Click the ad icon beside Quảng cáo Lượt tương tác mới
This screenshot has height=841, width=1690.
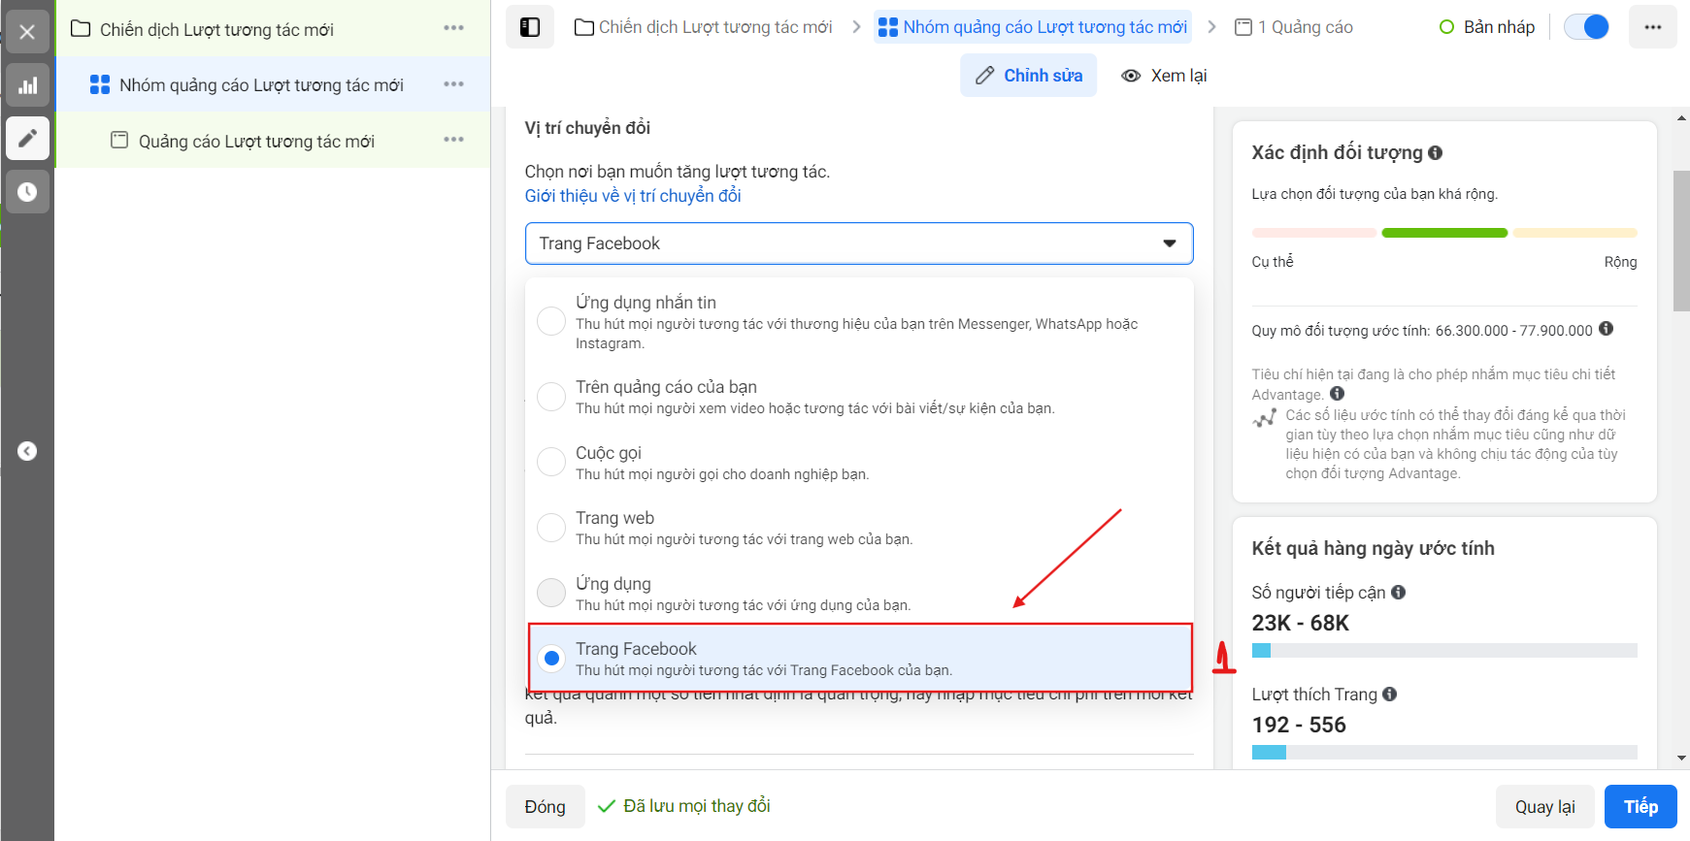pyautogui.click(x=119, y=140)
